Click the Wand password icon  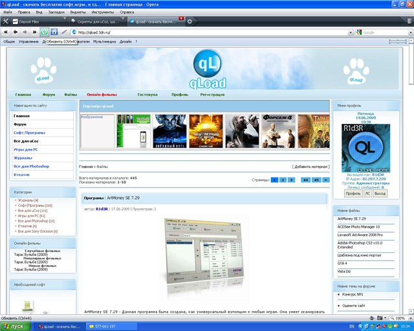[x=64, y=32]
